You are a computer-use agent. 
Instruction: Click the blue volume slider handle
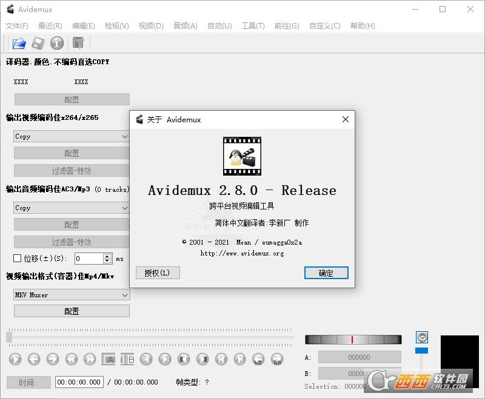click(x=421, y=351)
